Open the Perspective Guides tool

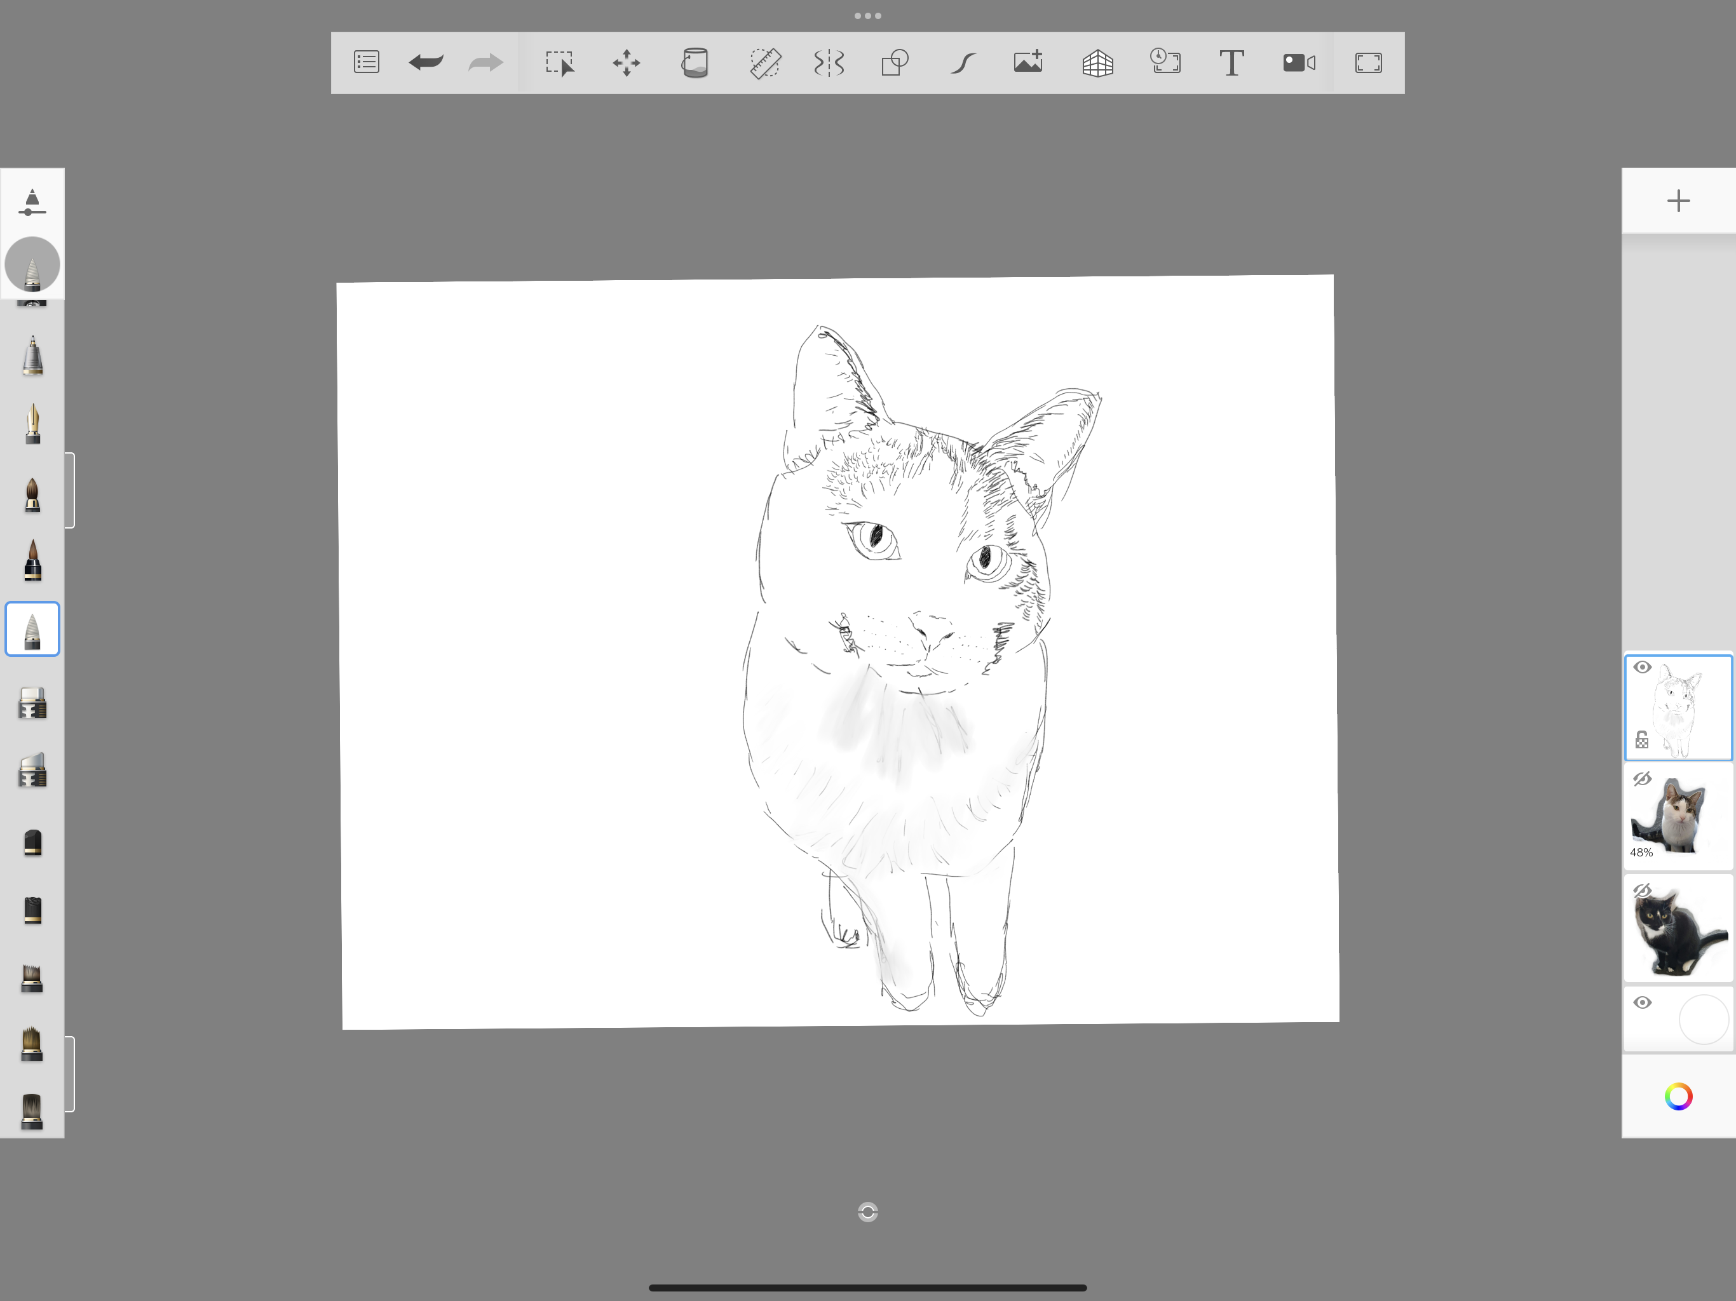(1098, 64)
